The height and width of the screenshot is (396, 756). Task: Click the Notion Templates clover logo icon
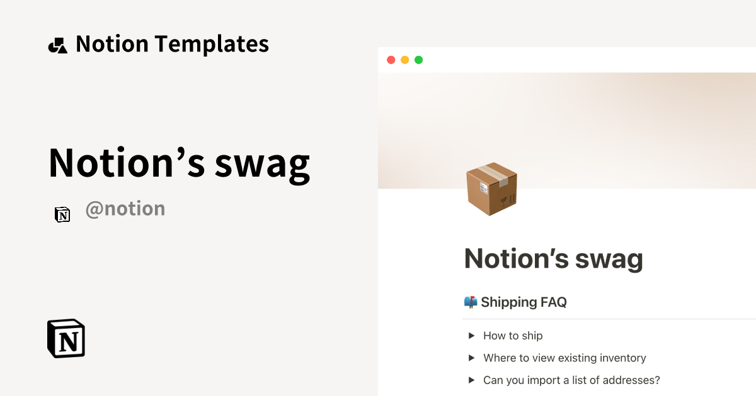point(57,43)
